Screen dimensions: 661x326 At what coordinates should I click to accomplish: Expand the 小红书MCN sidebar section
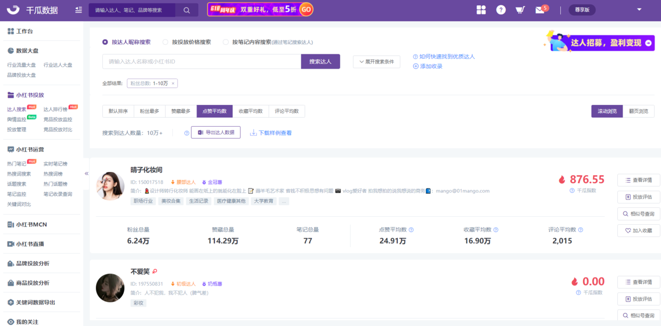(32, 224)
